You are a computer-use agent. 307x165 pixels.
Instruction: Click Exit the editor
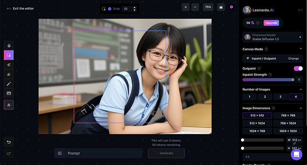coord(20,9)
